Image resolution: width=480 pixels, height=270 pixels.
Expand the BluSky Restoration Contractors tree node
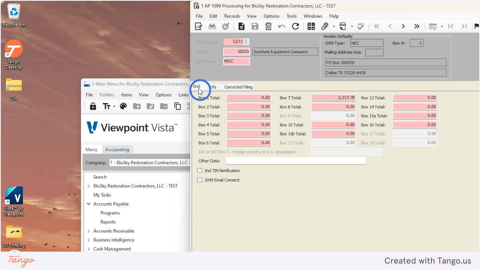click(x=89, y=186)
